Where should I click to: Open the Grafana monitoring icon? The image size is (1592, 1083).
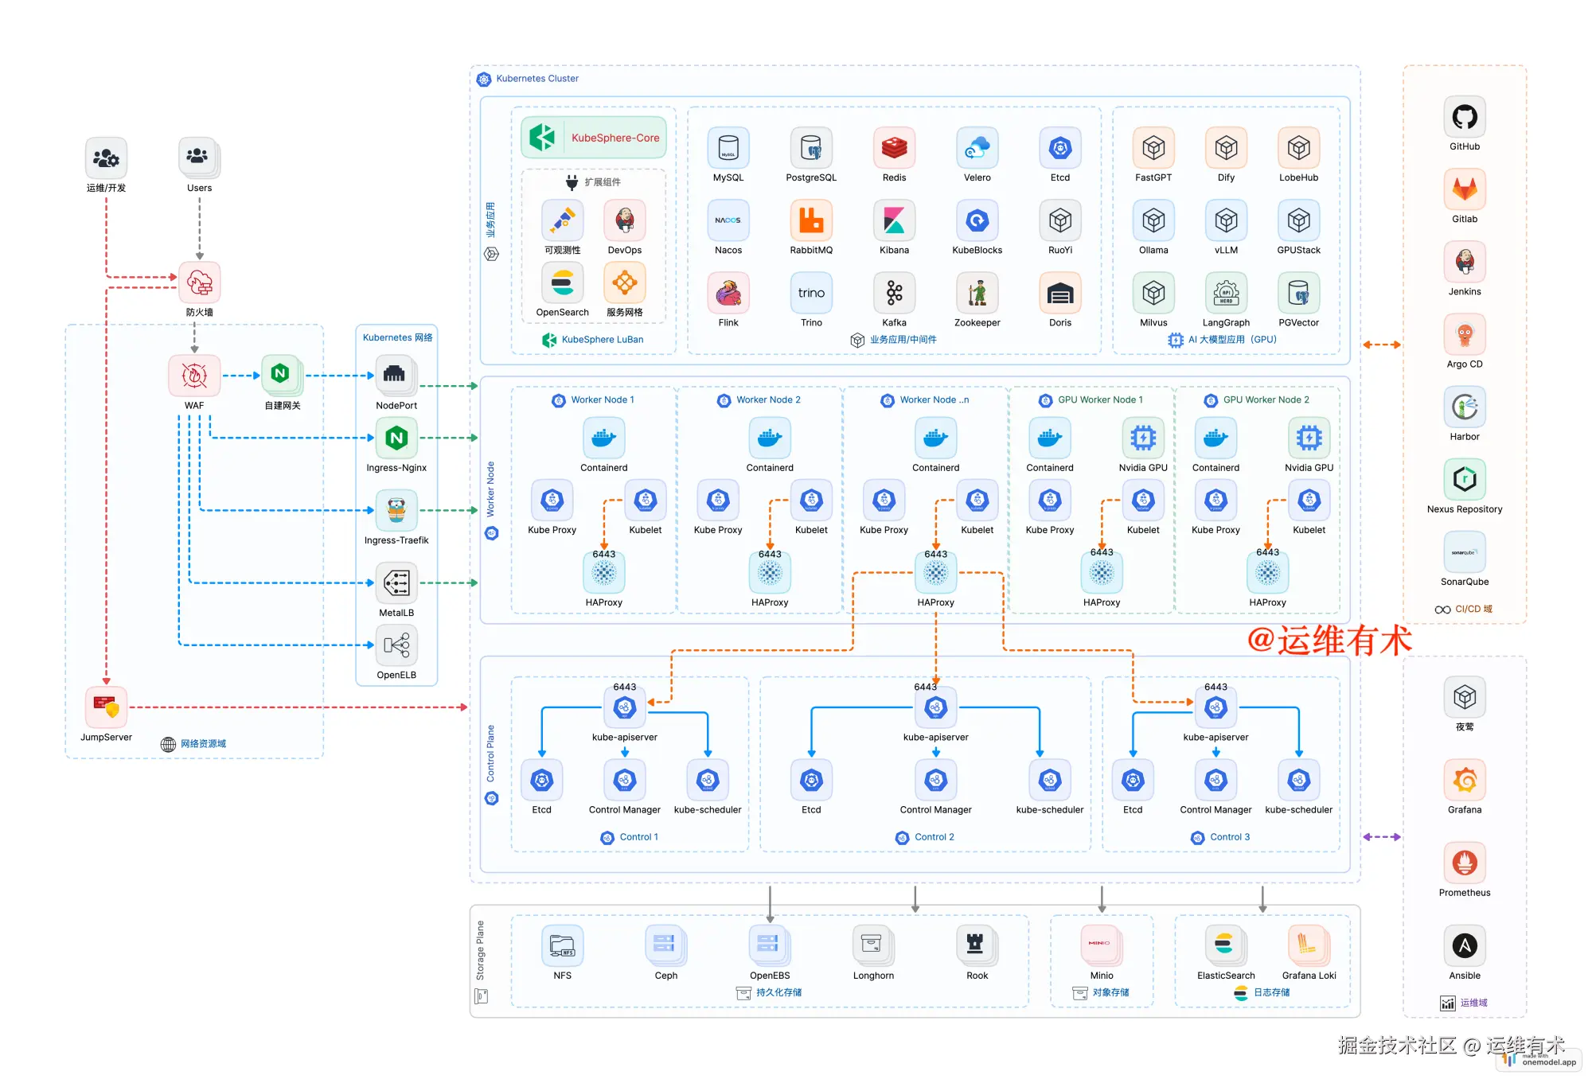click(1464, 781)
